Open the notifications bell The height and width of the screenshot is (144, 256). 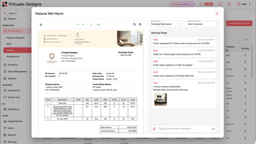point(201,4)
